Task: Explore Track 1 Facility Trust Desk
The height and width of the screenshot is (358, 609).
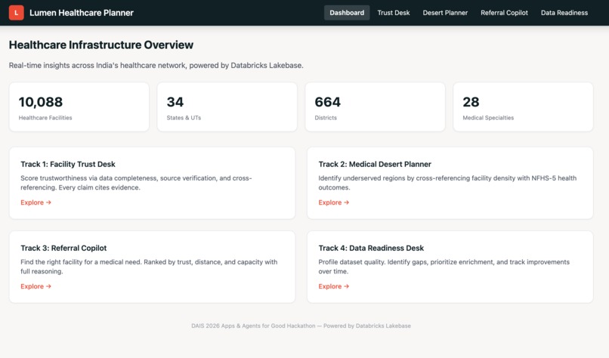Action: pos(36,202)
